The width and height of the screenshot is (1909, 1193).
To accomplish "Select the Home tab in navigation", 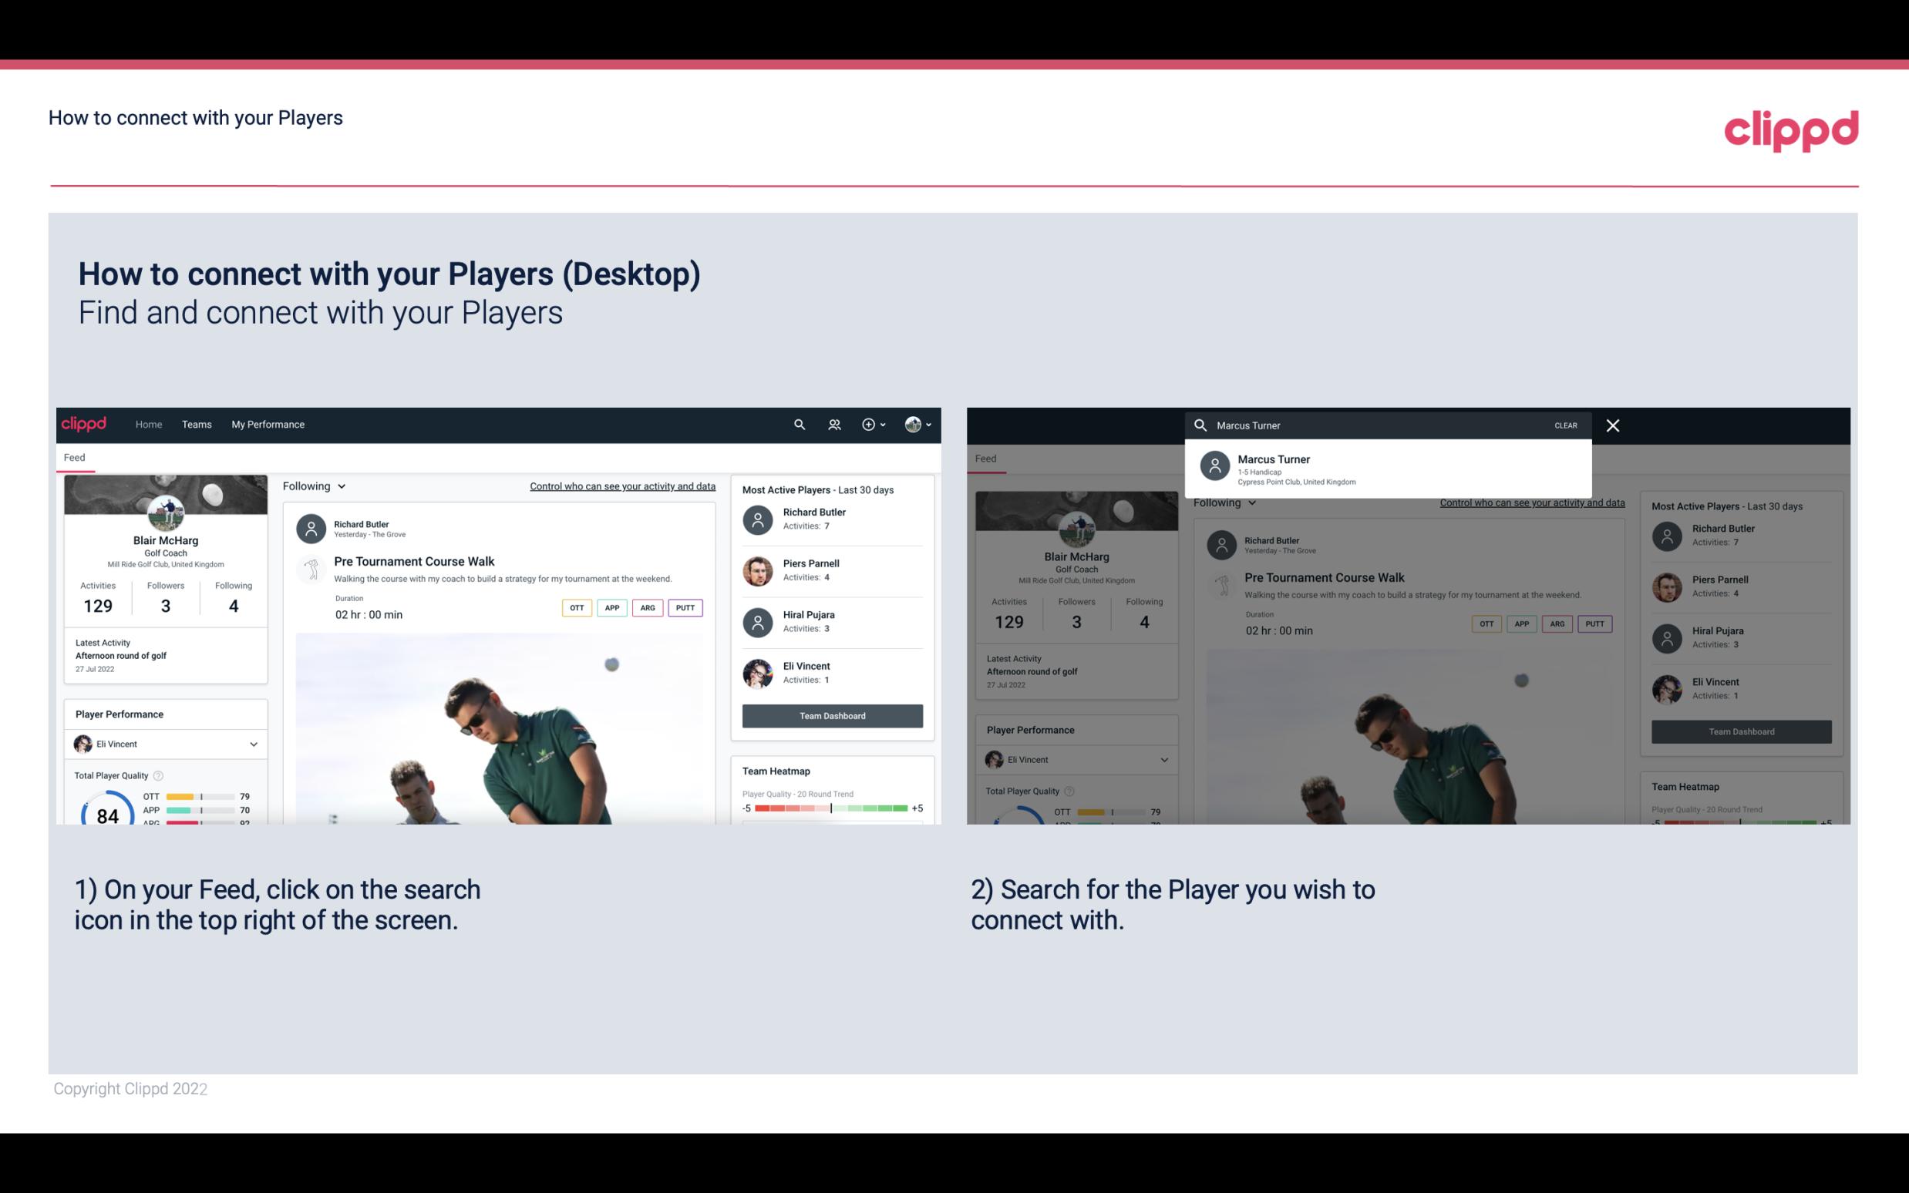I will coord(149,423).
